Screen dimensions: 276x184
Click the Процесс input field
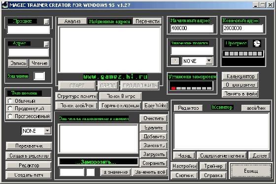29,30
